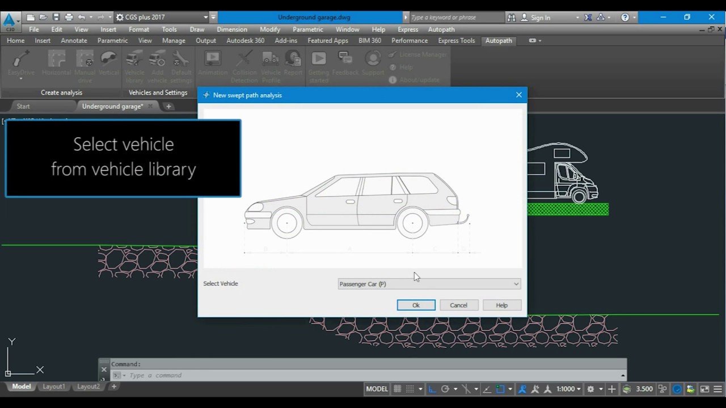Click the Redo arrow icon
Image resolution: width=726 pixels, height=408 pixels.
click(x=100, y=18)
